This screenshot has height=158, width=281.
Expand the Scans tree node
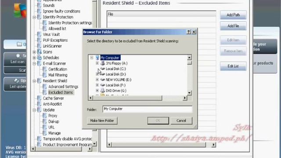(x=34, y=52)
